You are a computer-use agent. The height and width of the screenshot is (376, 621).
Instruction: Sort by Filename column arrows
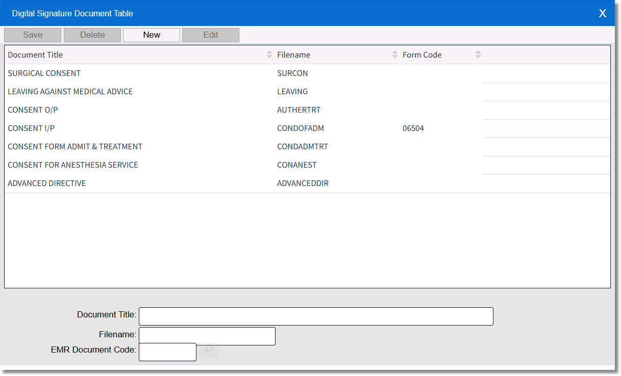pyautogui.click(x=394, y=55)
